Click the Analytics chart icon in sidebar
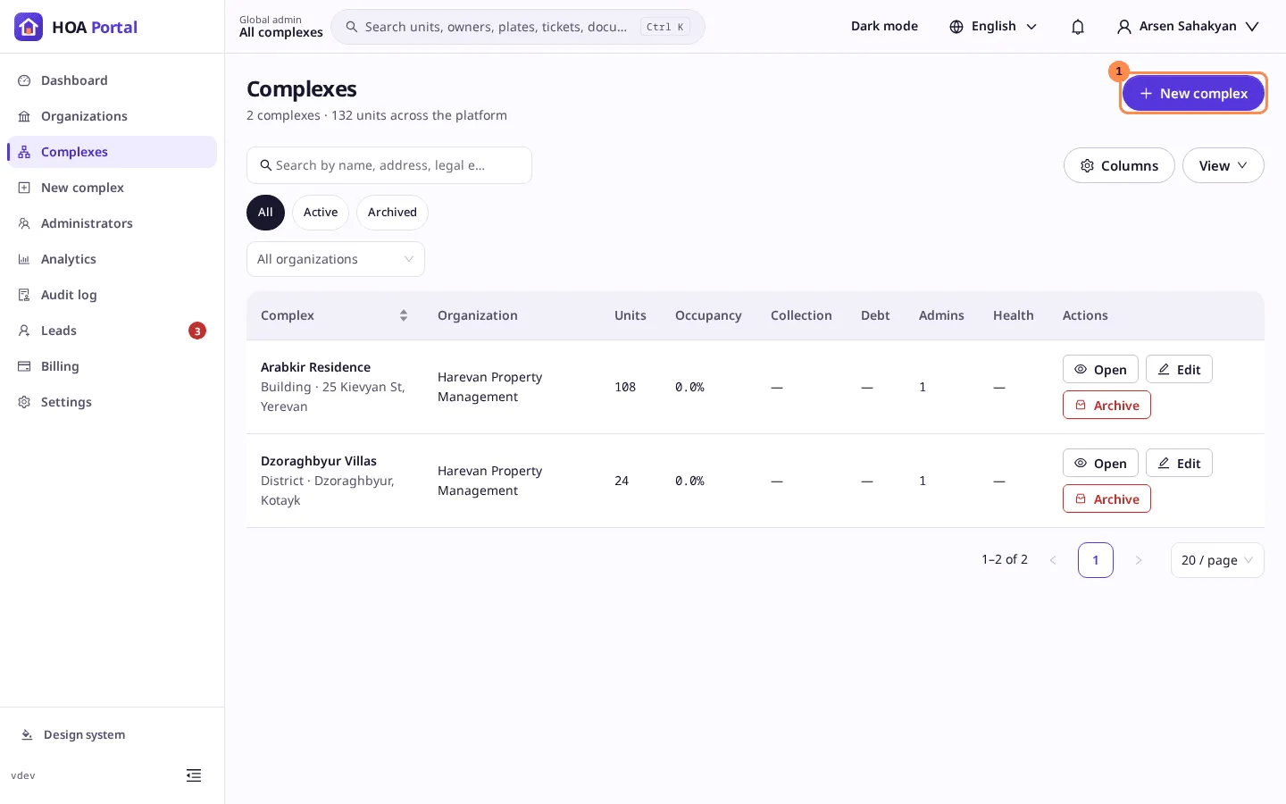 pyautogui.click(x=24, y=259)
